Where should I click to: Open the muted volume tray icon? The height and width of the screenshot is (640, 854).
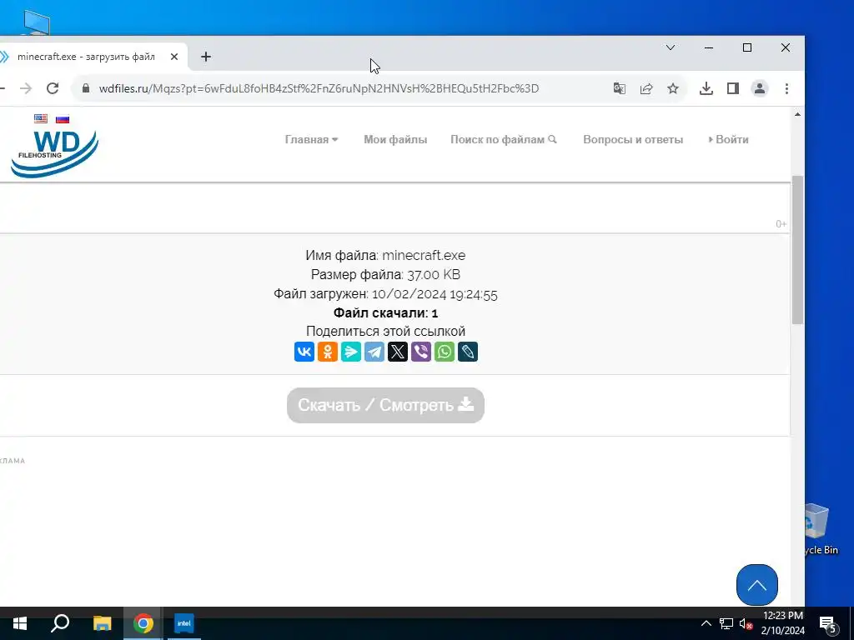(746, 623)
